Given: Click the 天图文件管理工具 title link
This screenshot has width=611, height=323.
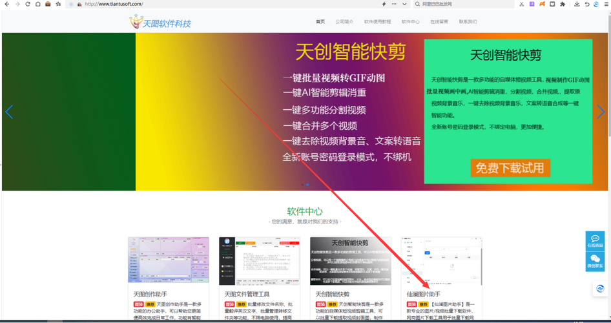Looking at the screenshot, I should point(247,294).
